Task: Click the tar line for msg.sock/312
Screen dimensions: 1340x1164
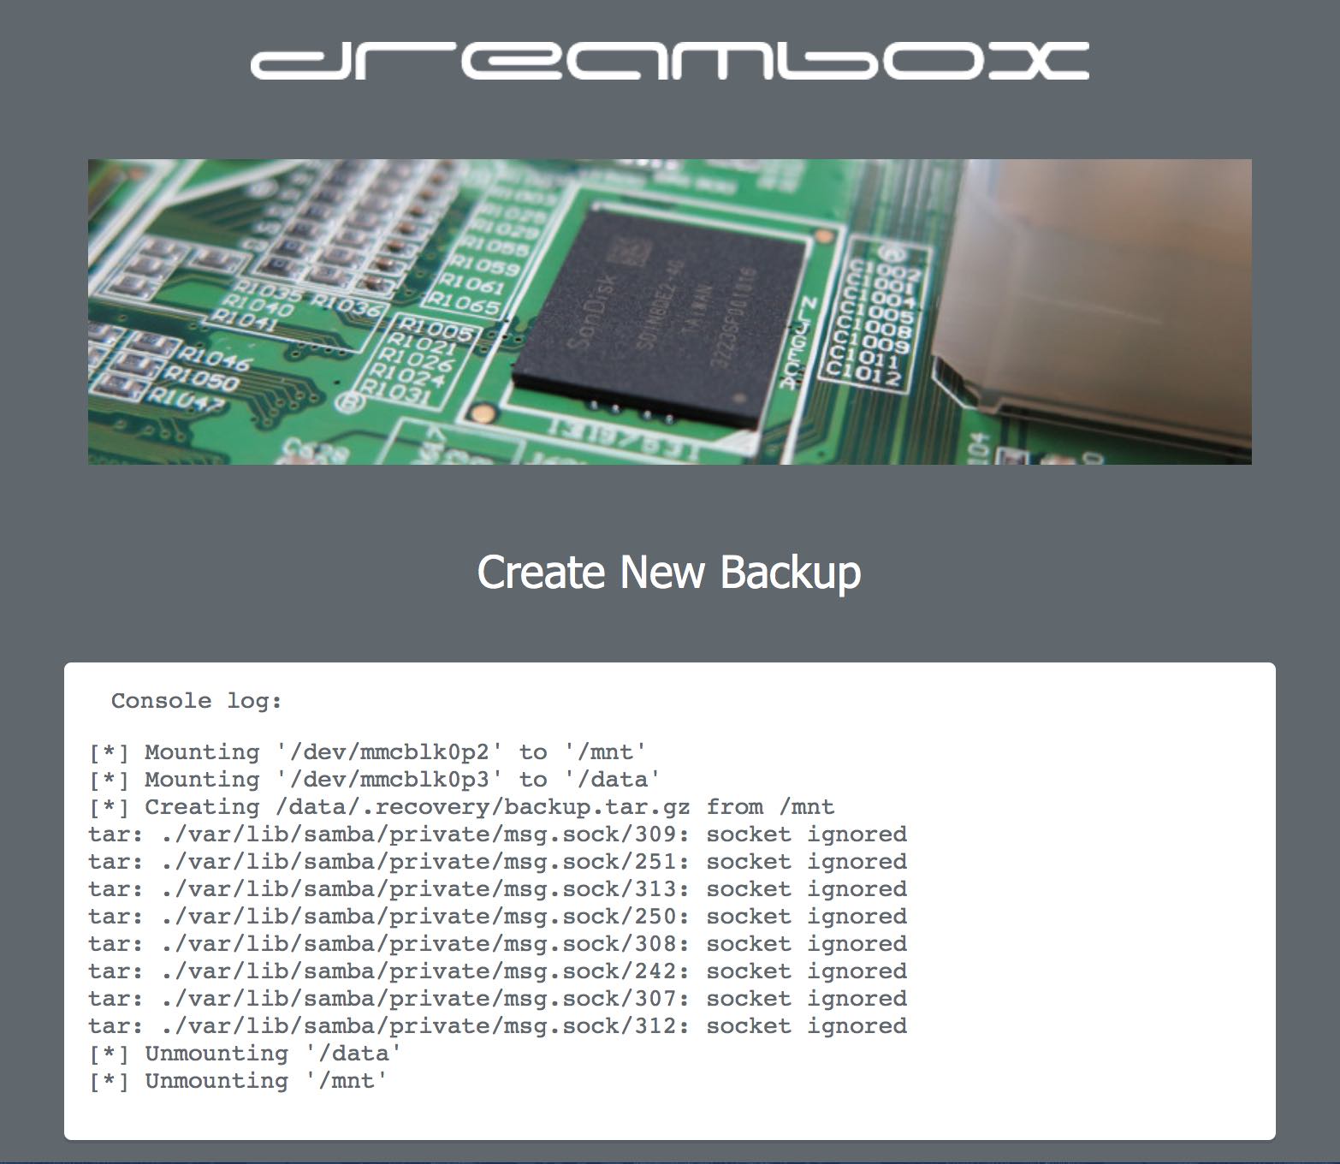Action: click(497, 1026)
